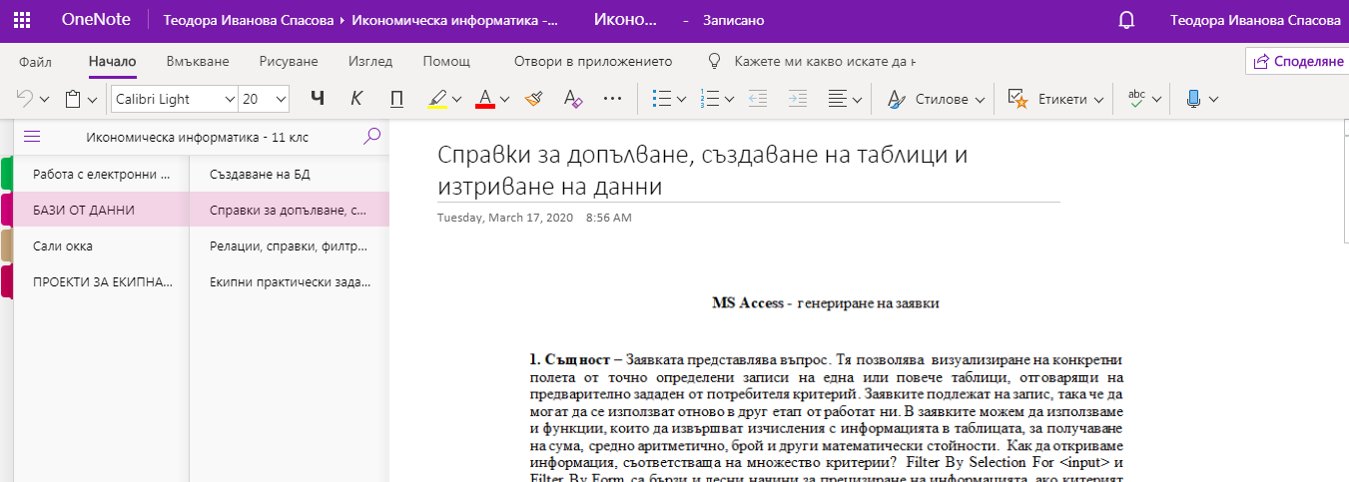
Task: Start dictation with the microphone icon
Action: pyautogui.click(x=1193, y=99)
